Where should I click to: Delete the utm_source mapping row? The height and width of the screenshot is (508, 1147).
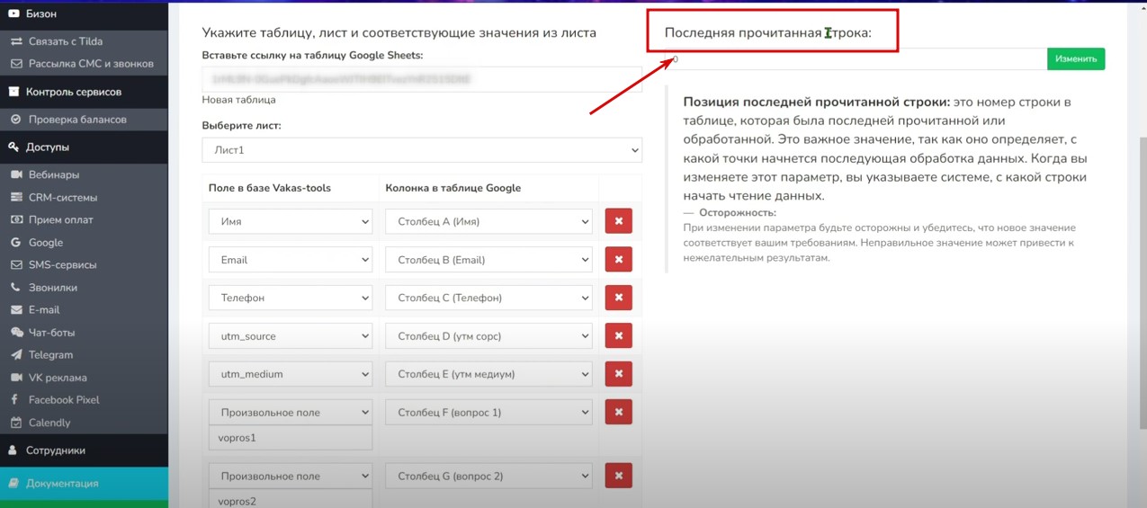coord(618,336)
